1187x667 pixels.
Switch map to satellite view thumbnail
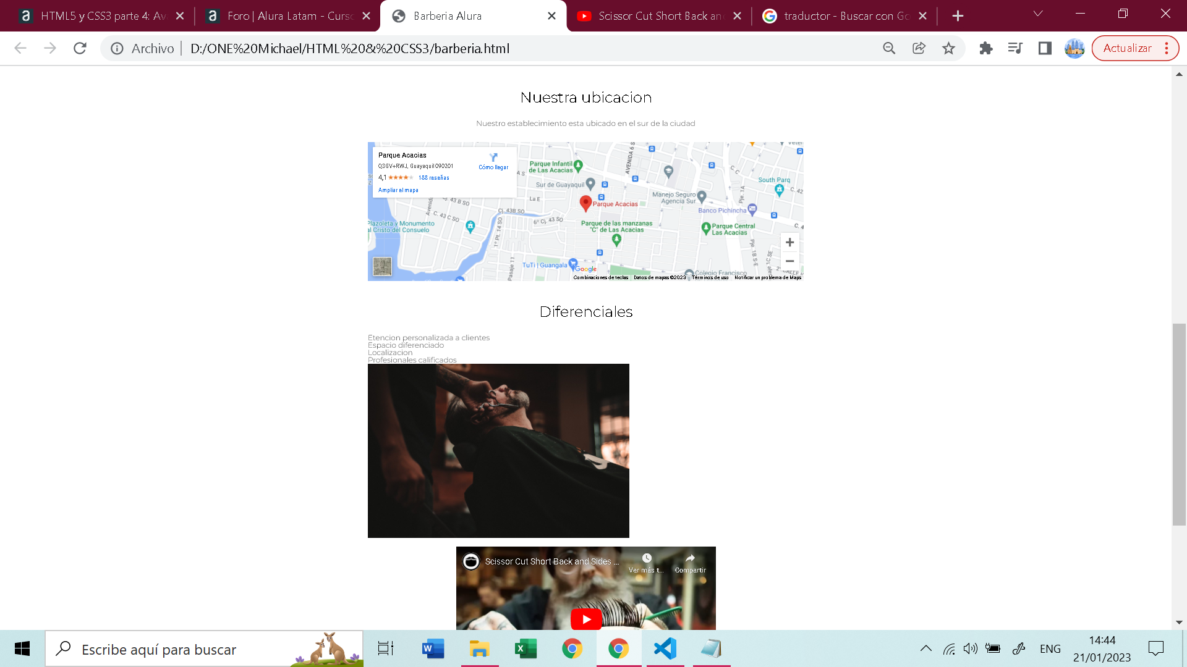382,267
